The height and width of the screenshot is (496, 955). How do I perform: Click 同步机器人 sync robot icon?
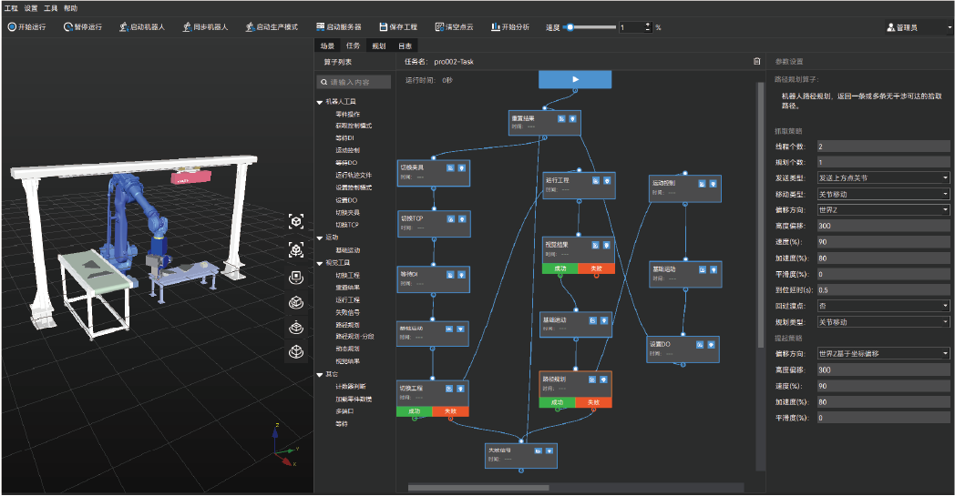coord(187,26)
